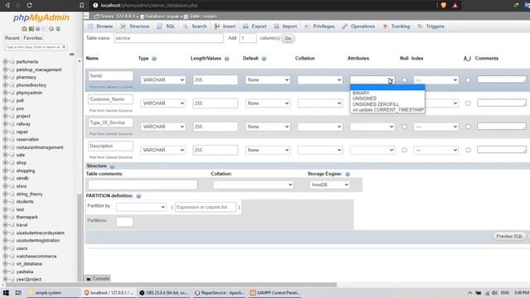This screenshot has width=530, height=298.
Task: Click Length/Values field for Customer_Name row
Action: coord(215,103)
